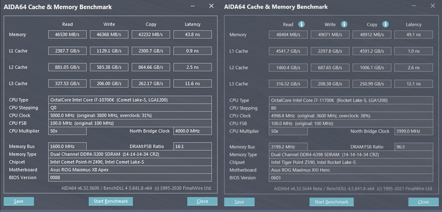This screenshot has height=212, width=442.
Task: Select L1 cache write 2297.8 GB/s
Action: pos(330,51)
